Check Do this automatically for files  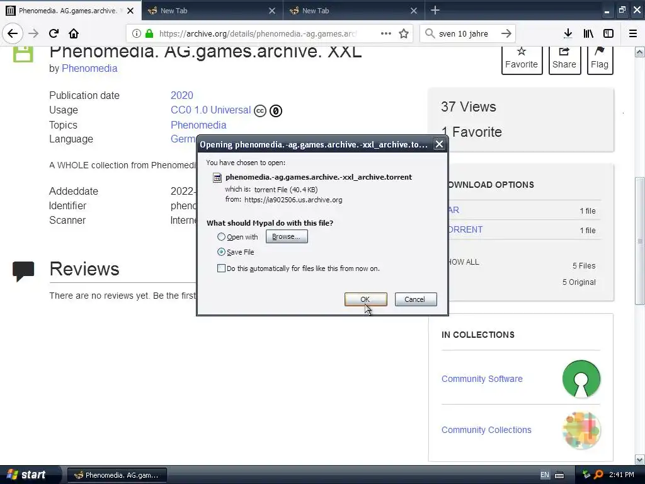pos(221,268)
